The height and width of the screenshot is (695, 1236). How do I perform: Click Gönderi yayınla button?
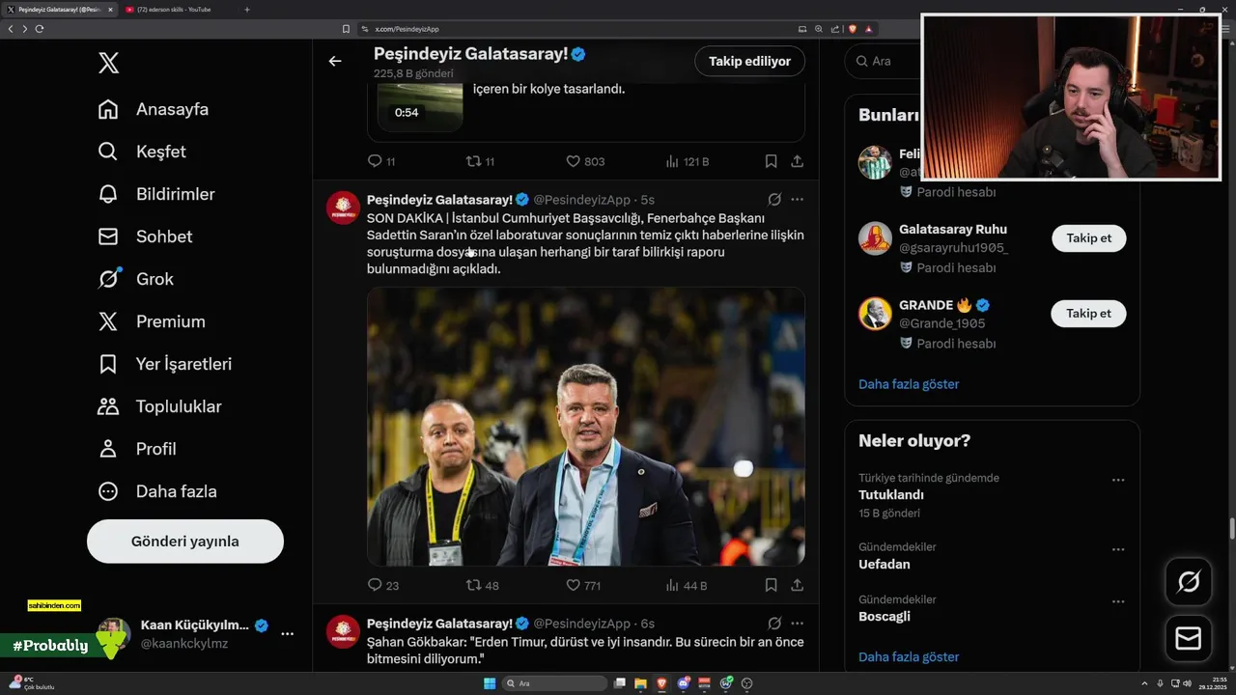[x=185, y=542]
